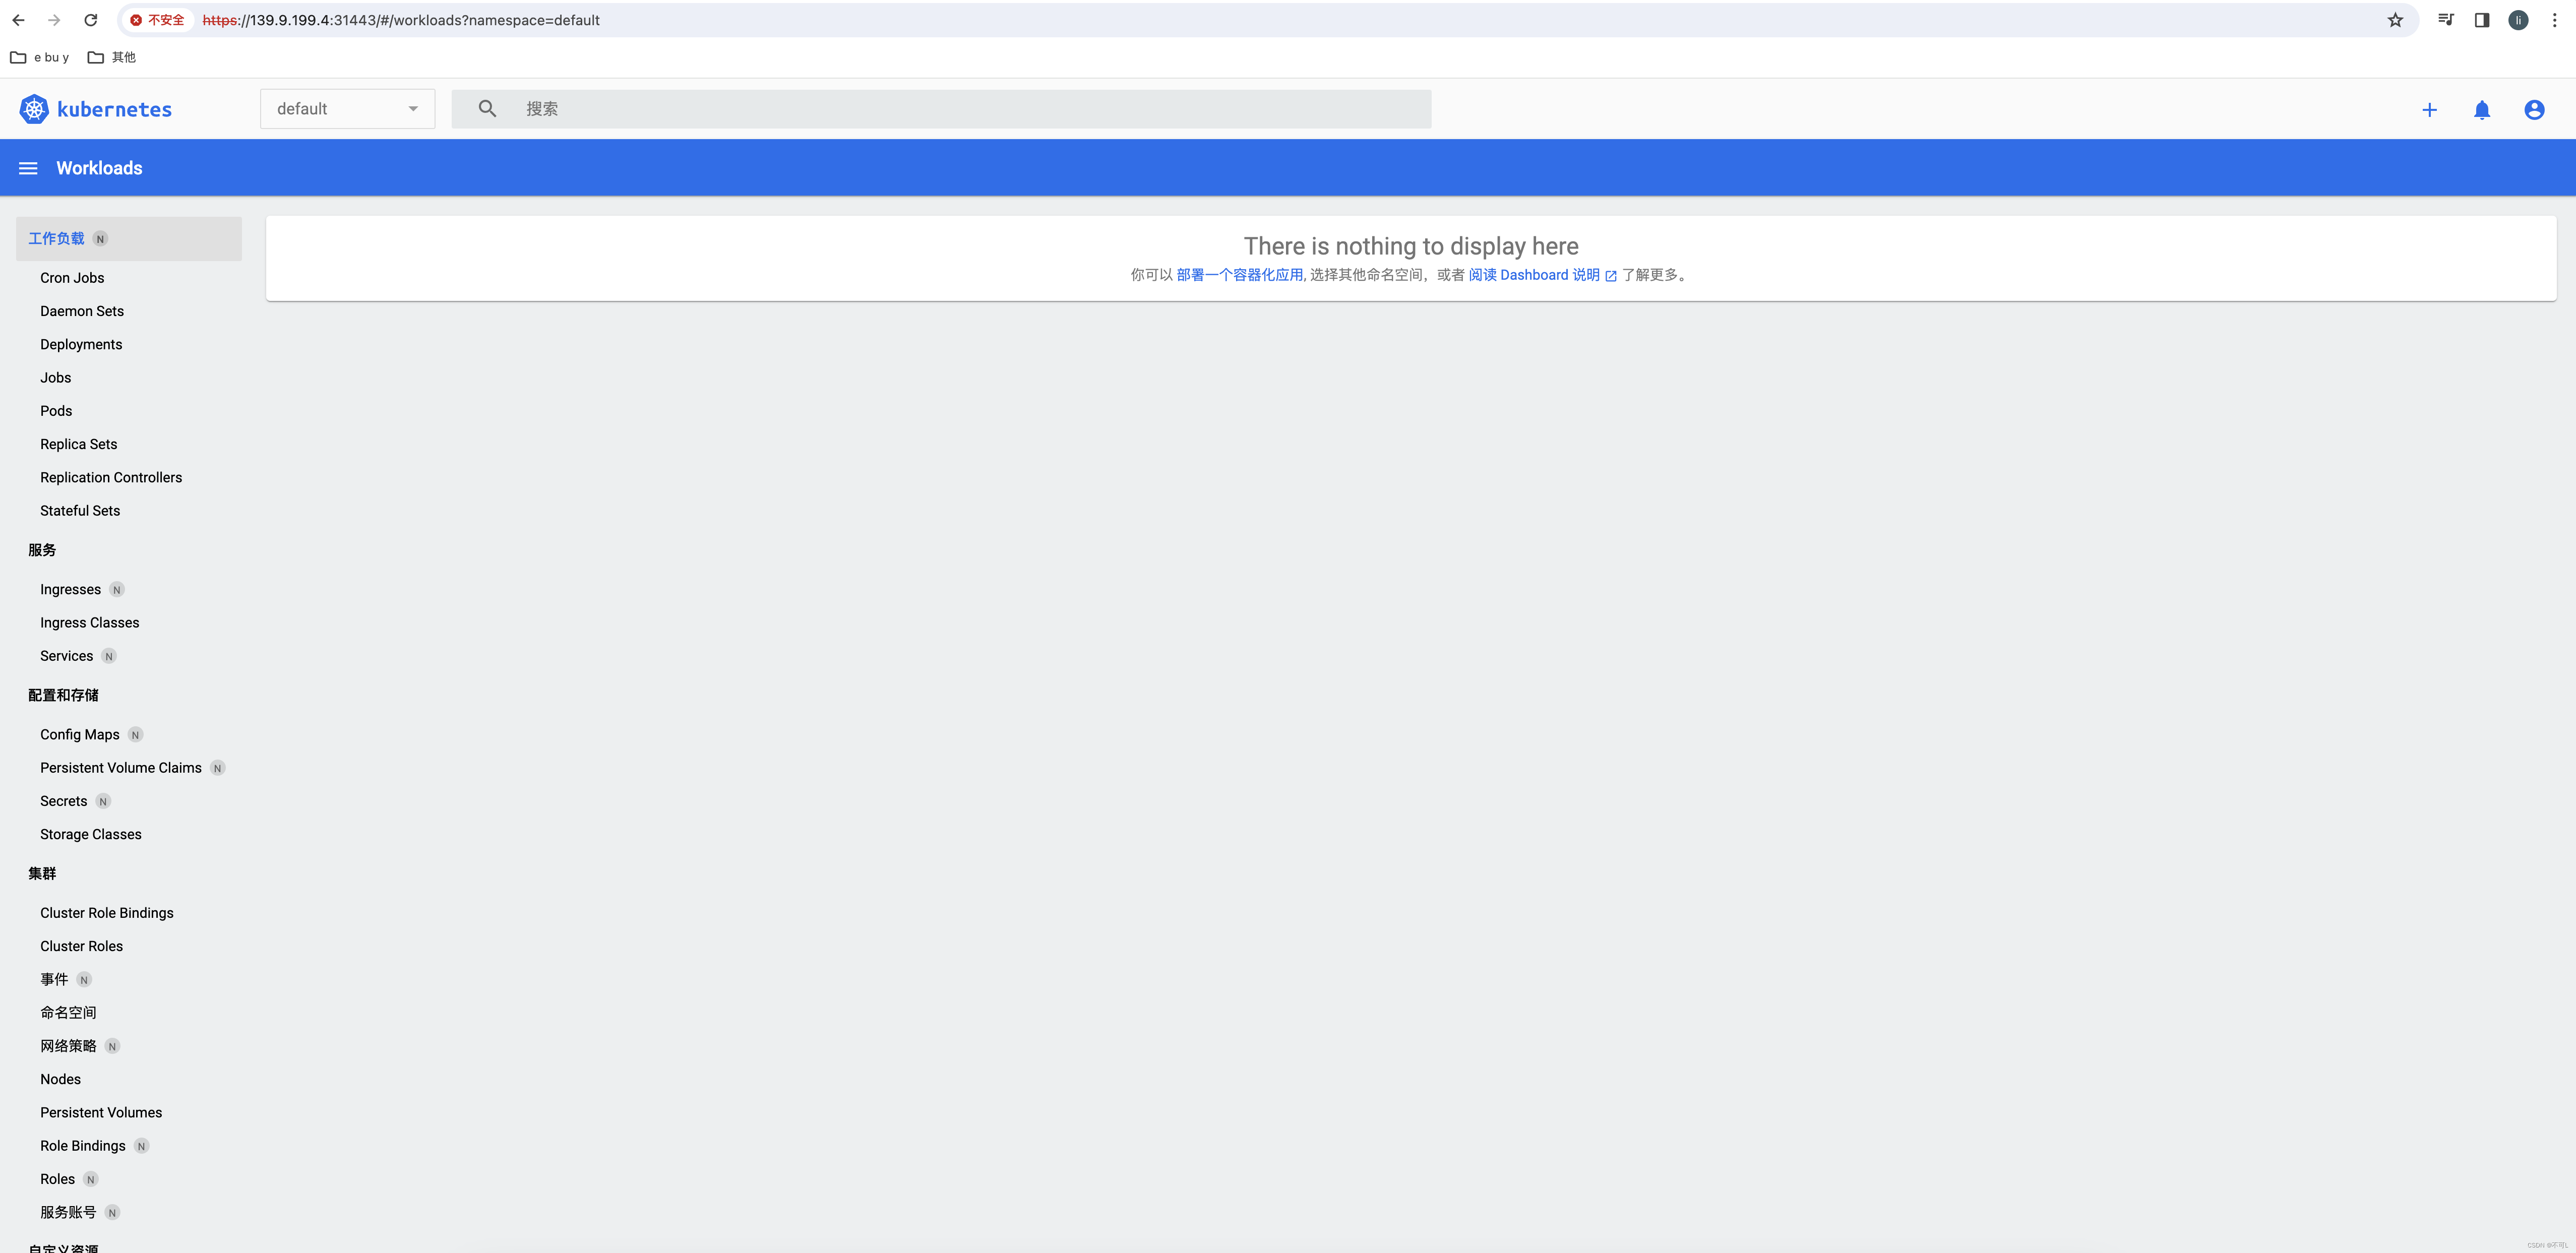Screen dimensions: 2576x1253
Task: Open Cluster Roles in the sidebar
Action: click(x=82, y=946)
